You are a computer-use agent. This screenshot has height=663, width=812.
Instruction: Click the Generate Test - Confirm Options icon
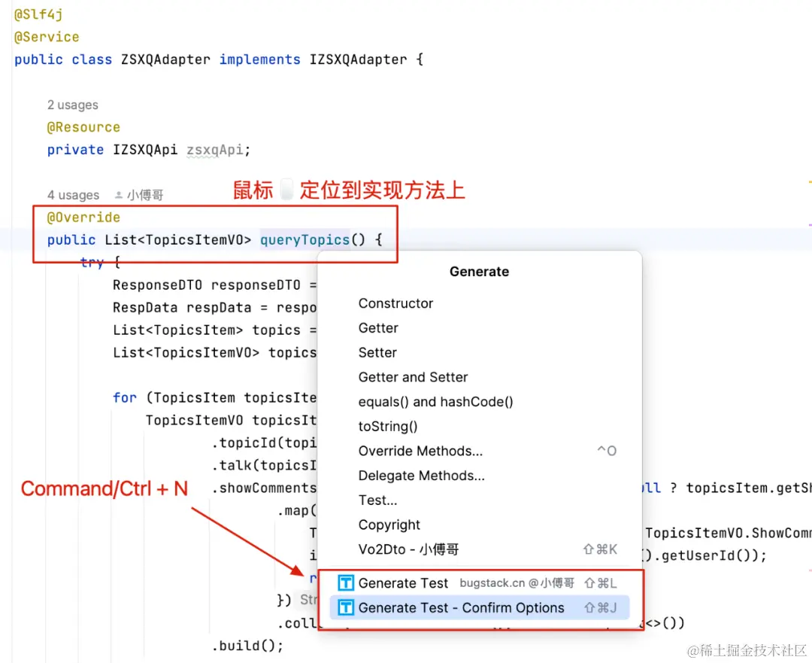[x=345, y=607]
